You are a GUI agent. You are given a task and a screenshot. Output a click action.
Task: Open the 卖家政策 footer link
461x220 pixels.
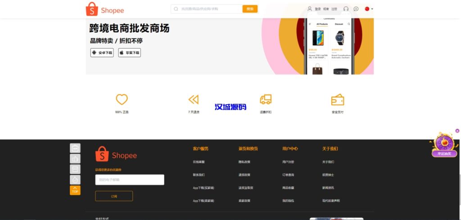click(x=244, y=201)
